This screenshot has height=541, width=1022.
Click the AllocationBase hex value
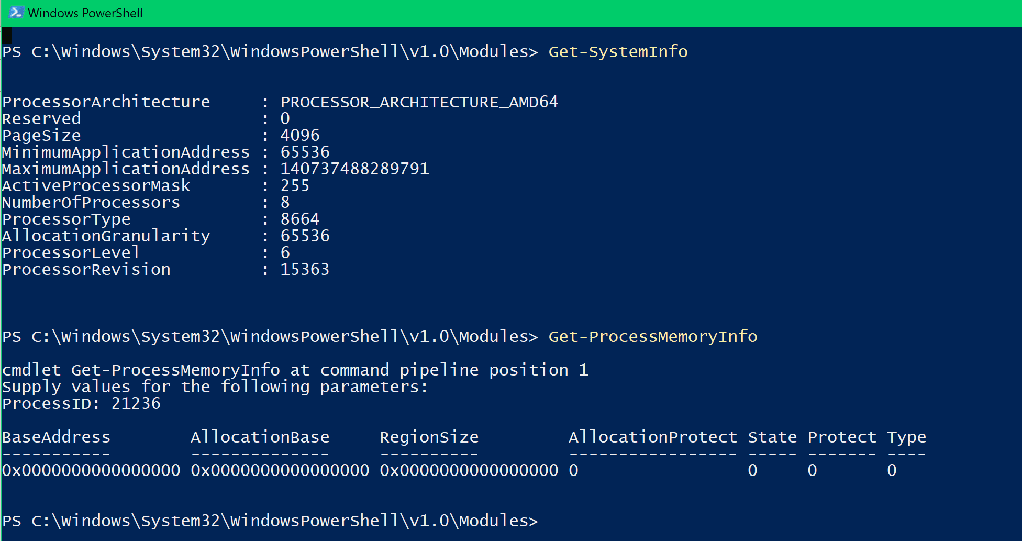coord(280,470)
